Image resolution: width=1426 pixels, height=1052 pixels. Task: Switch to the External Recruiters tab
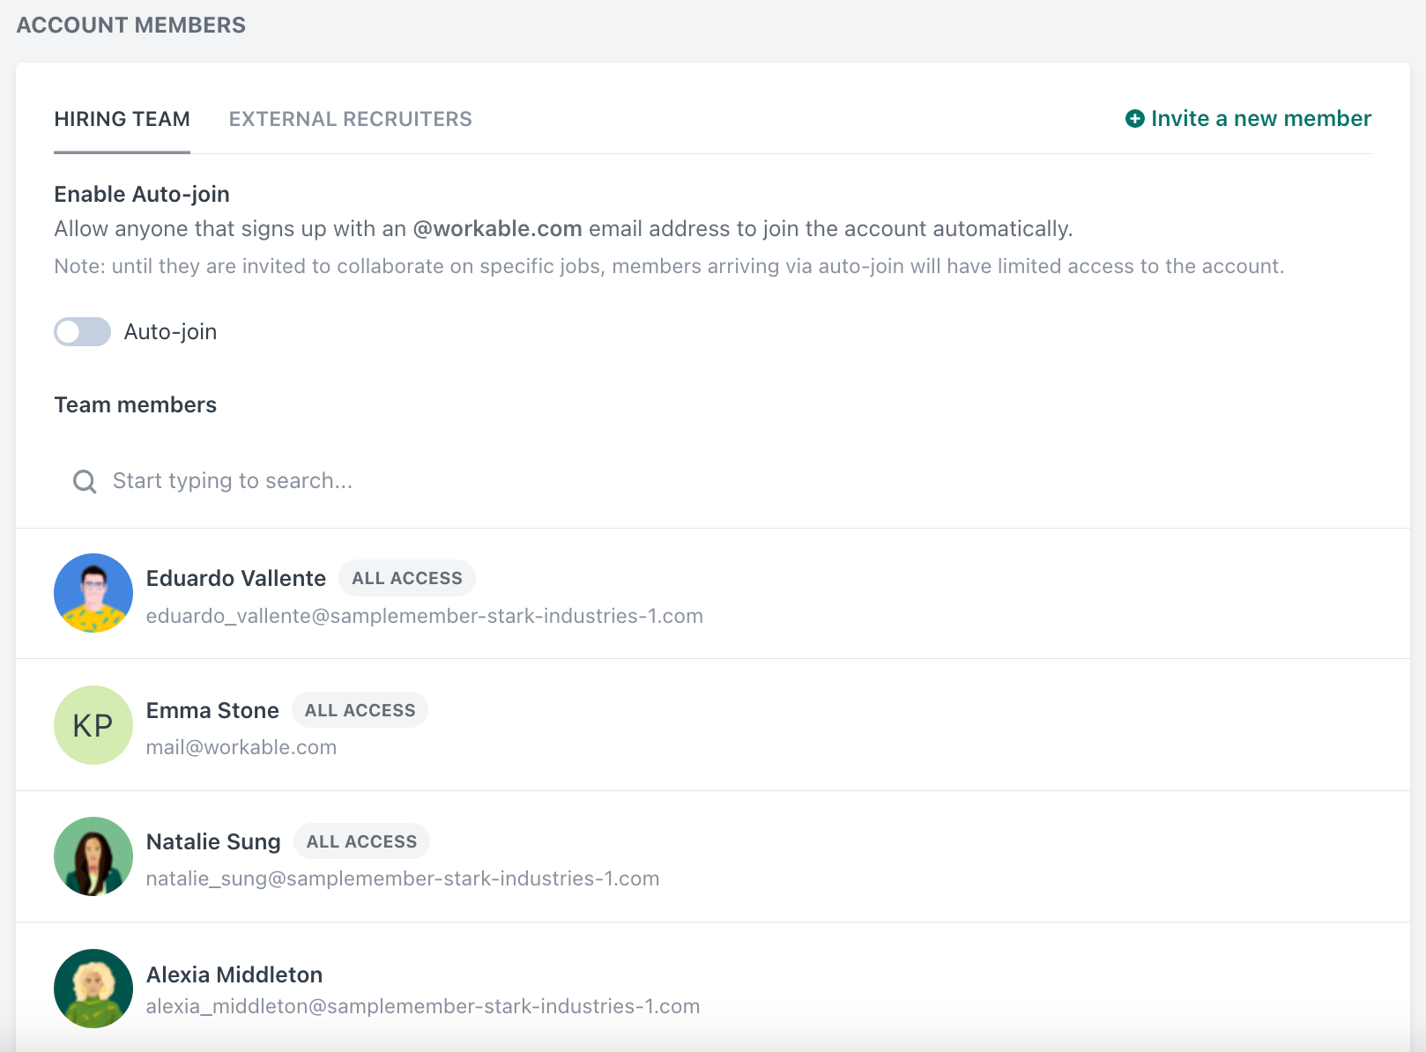click(351, 119)
